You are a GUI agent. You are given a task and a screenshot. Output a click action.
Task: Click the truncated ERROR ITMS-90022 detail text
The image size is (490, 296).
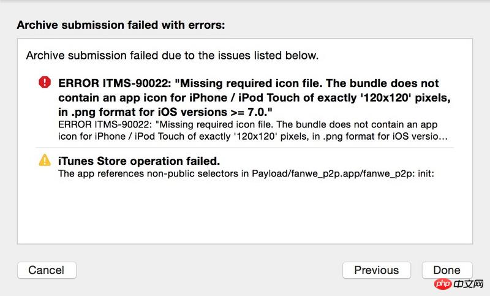coord(252,131)
